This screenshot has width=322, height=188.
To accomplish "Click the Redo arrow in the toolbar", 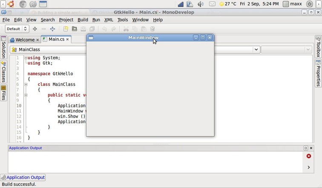I will coord(113,29).
